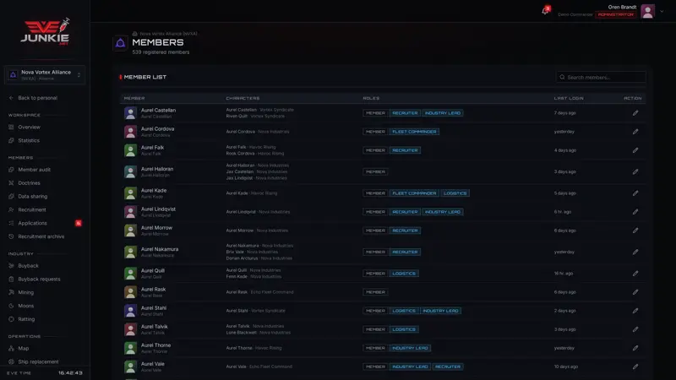Viewport: 676px width, 380px height.
Task: Go back to personal workspace
Action: (33, 98)
